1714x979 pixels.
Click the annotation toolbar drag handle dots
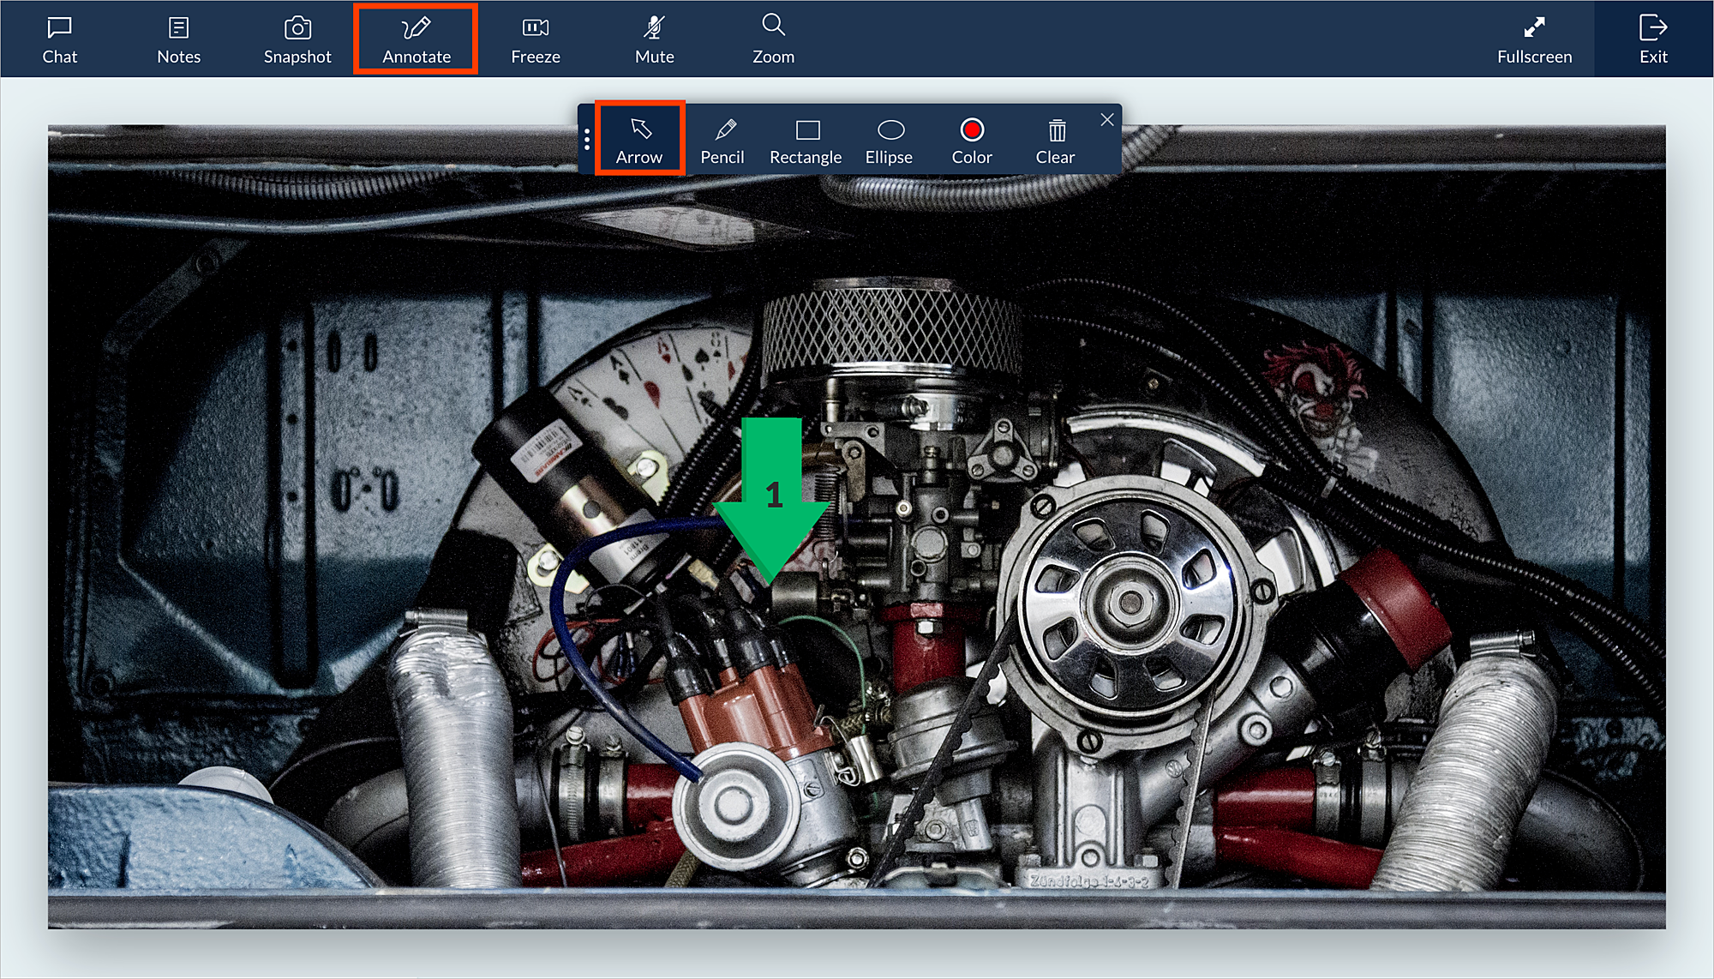(x=587, y=139)
